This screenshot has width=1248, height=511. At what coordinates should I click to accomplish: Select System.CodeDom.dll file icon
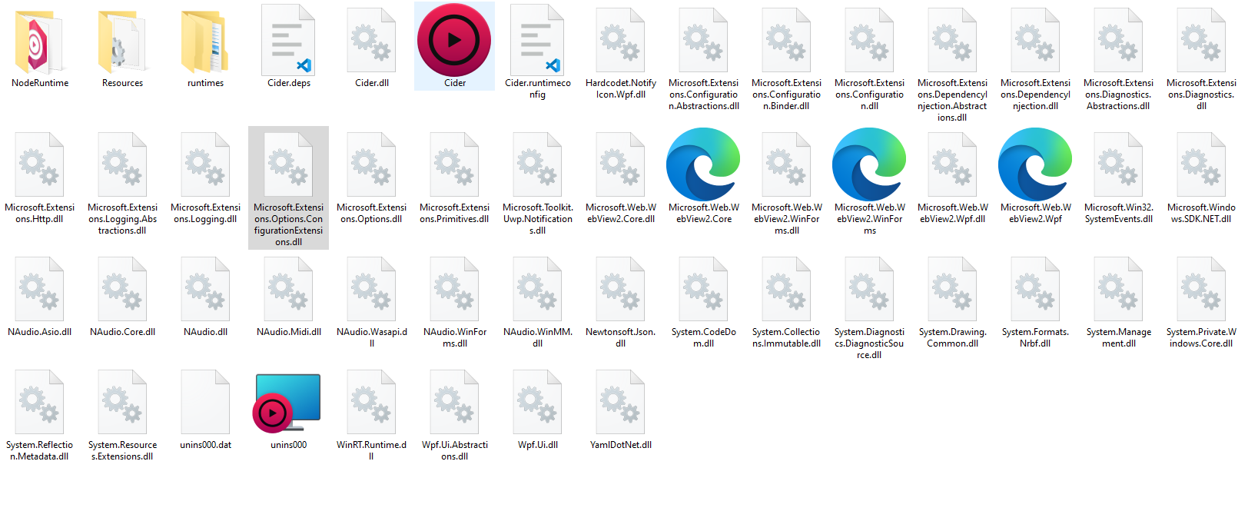tap(703, 289)
